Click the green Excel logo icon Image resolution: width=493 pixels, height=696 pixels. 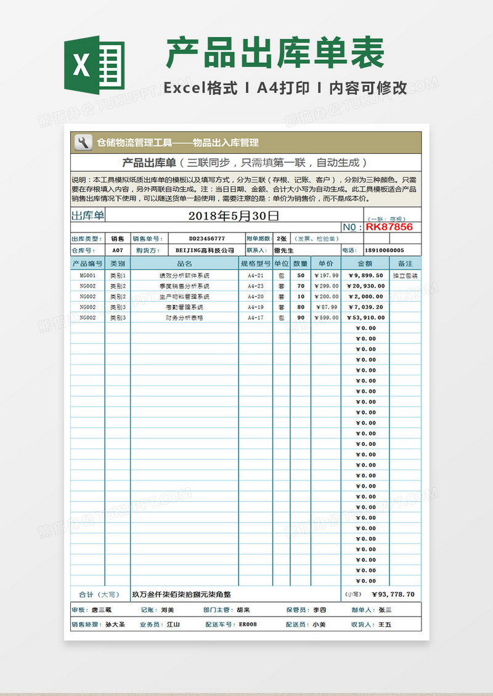pyautogui.click(x=94, y=65)
